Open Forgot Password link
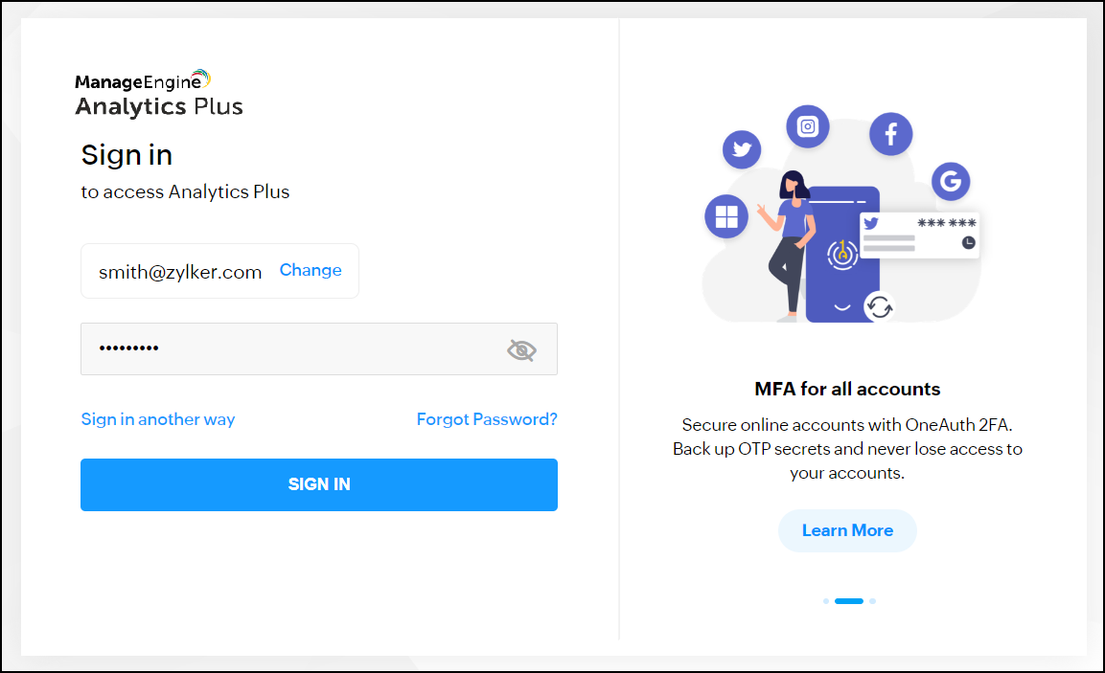Viewport: 1105px width, 673px height. 487,419
